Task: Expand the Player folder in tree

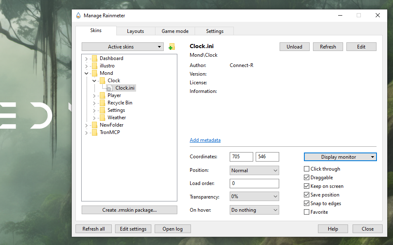Action: (x=94, y=95)
